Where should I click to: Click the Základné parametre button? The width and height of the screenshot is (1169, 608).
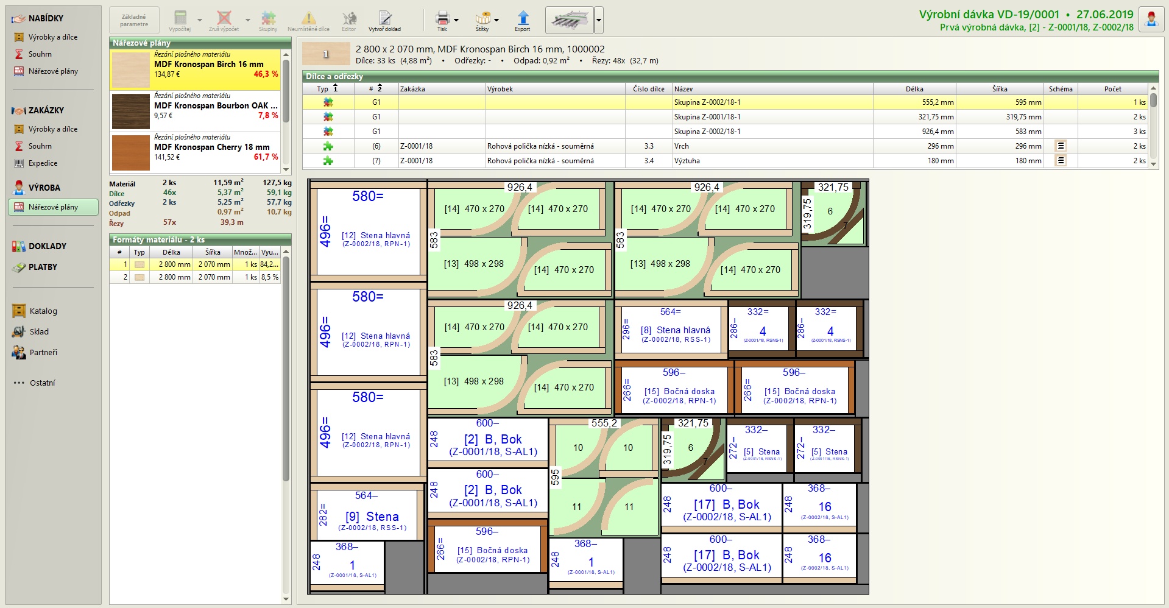pos(134,21)
